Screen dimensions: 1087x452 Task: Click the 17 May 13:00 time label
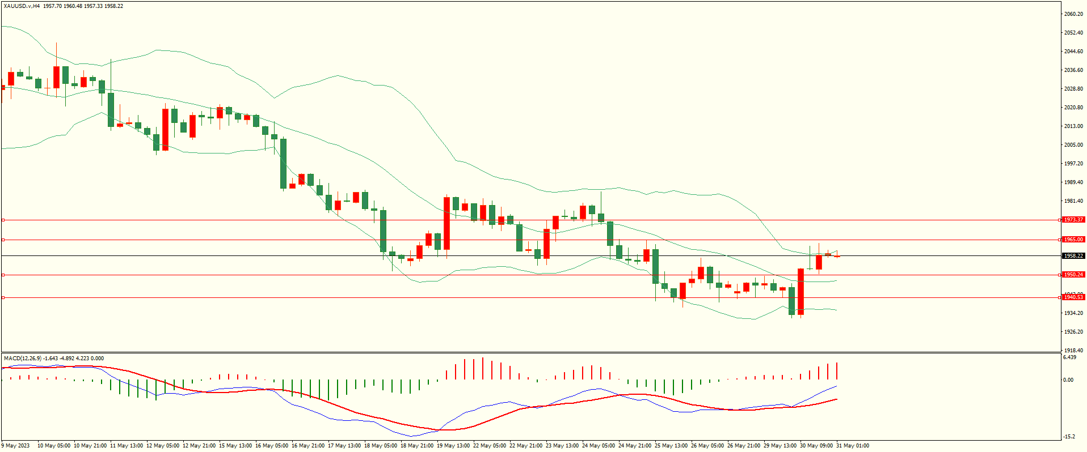tap(344, 446)
